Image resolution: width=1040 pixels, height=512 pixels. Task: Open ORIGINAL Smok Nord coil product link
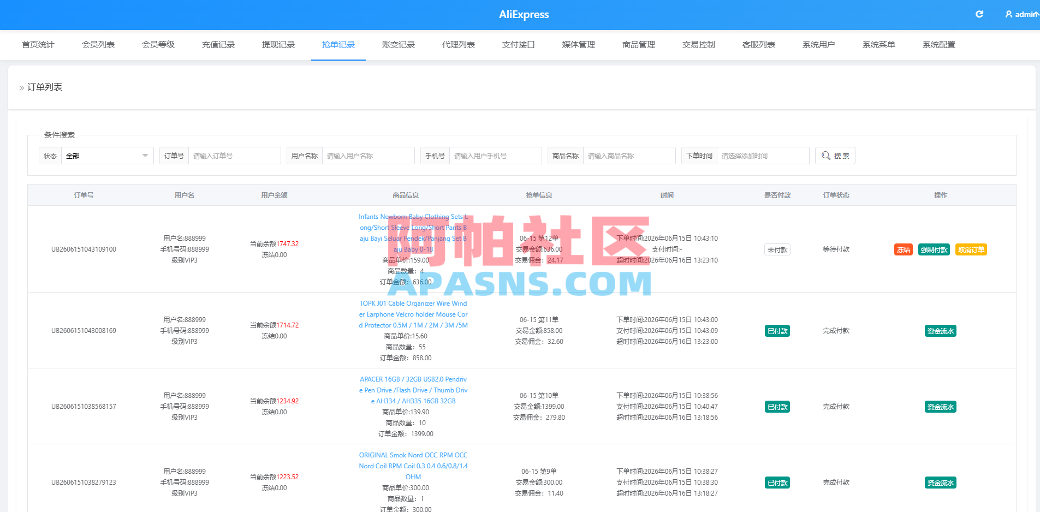413,466
